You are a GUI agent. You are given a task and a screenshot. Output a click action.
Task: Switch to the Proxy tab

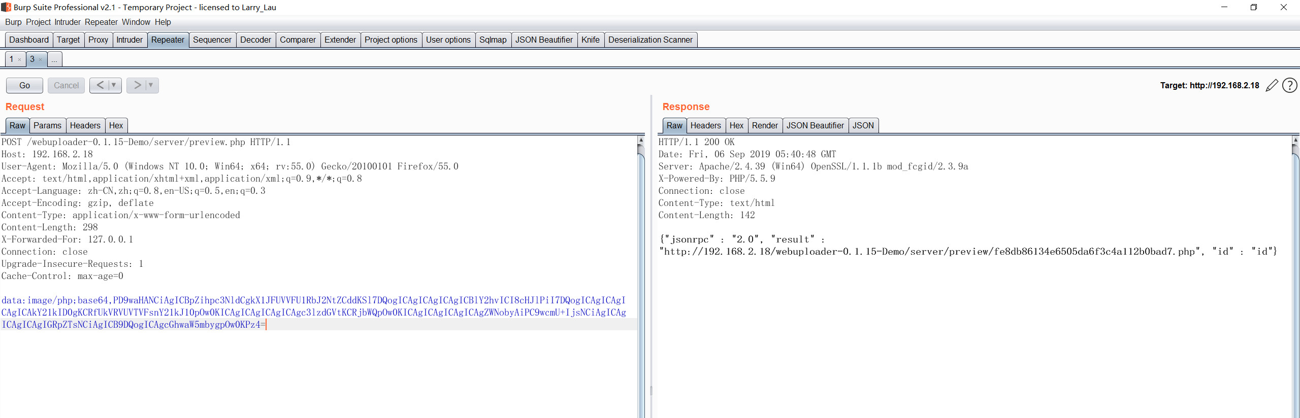98,40
